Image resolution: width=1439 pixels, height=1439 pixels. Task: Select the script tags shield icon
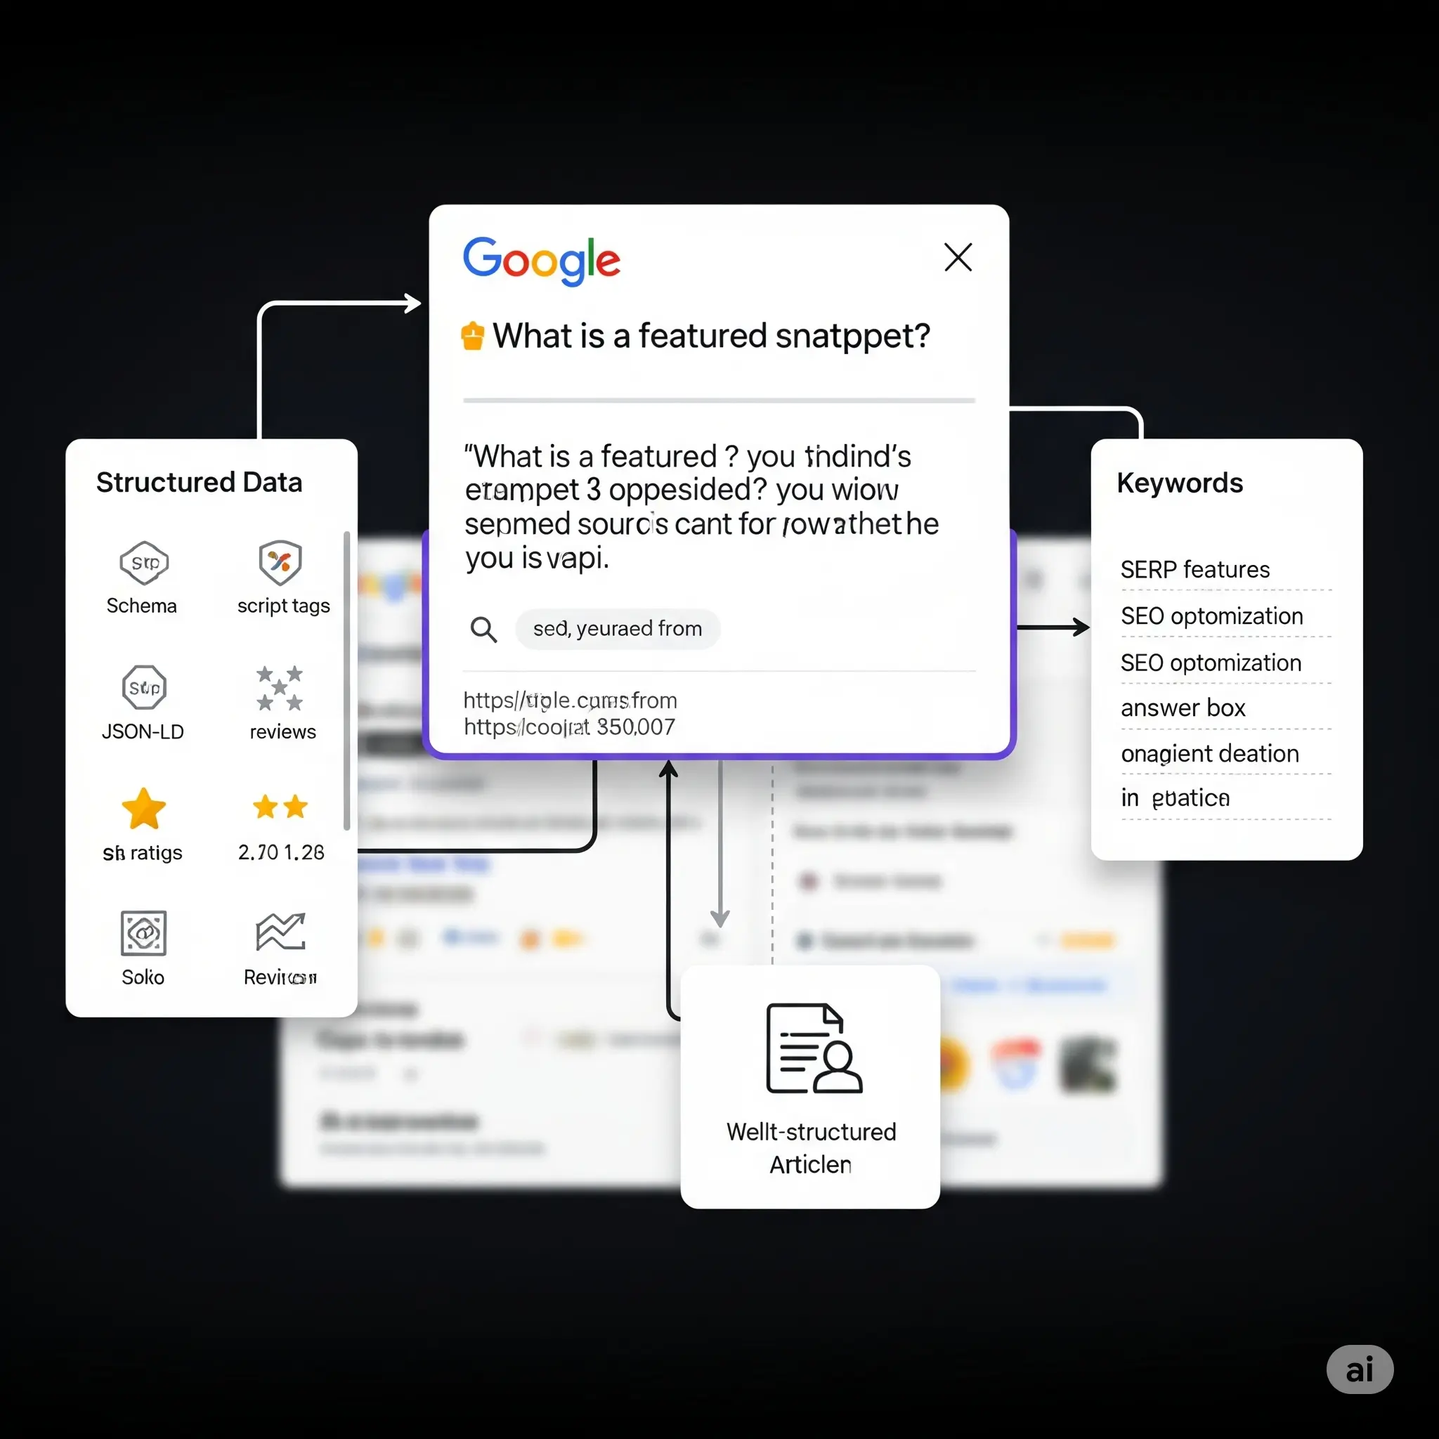point(280,562)
